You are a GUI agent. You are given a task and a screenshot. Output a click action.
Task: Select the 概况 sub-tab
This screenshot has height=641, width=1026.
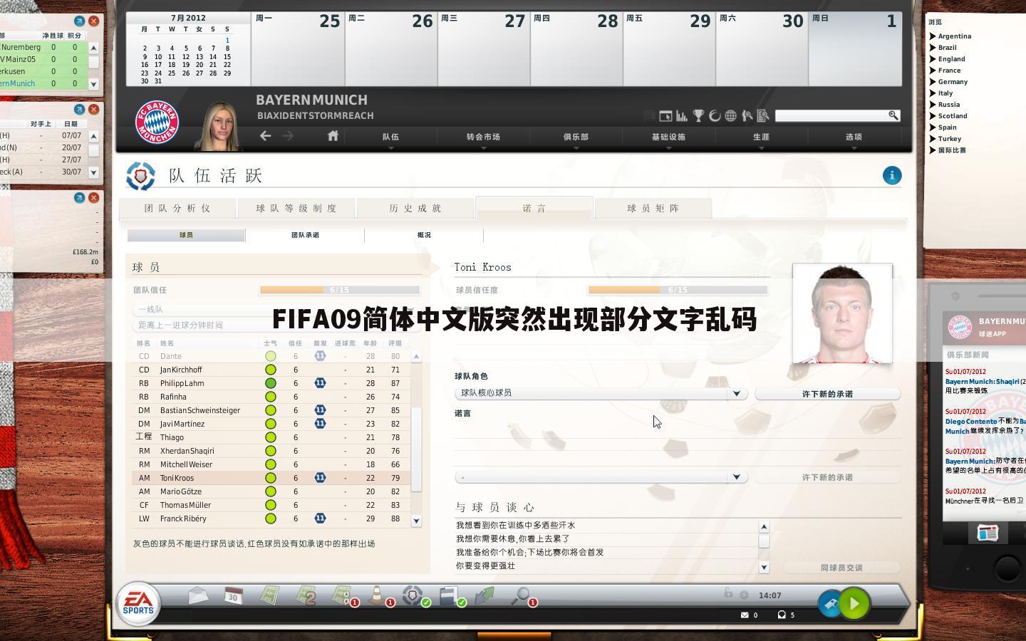(x=424, y=235)
